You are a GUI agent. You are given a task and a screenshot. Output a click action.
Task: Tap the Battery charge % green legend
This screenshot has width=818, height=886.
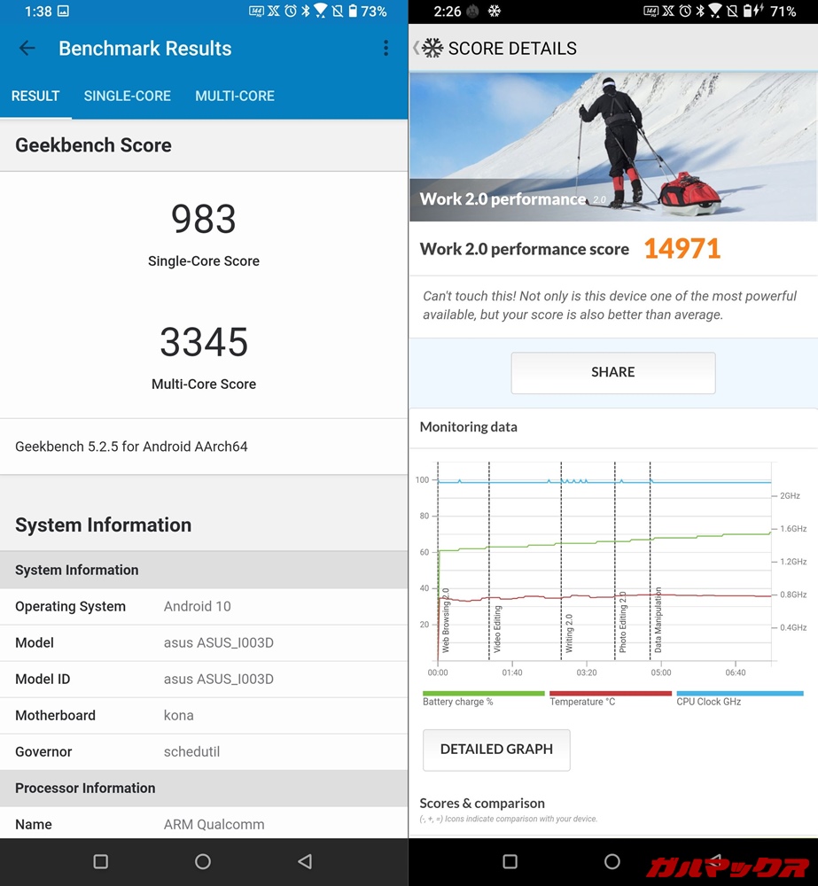point(483,698)
